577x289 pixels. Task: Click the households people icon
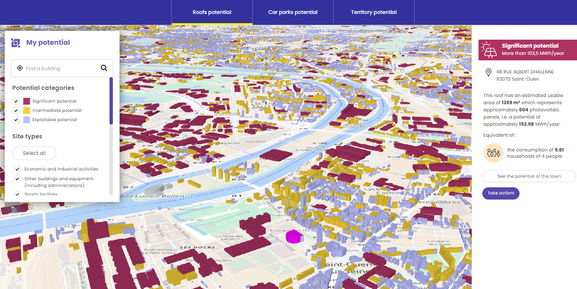(493, 153)
